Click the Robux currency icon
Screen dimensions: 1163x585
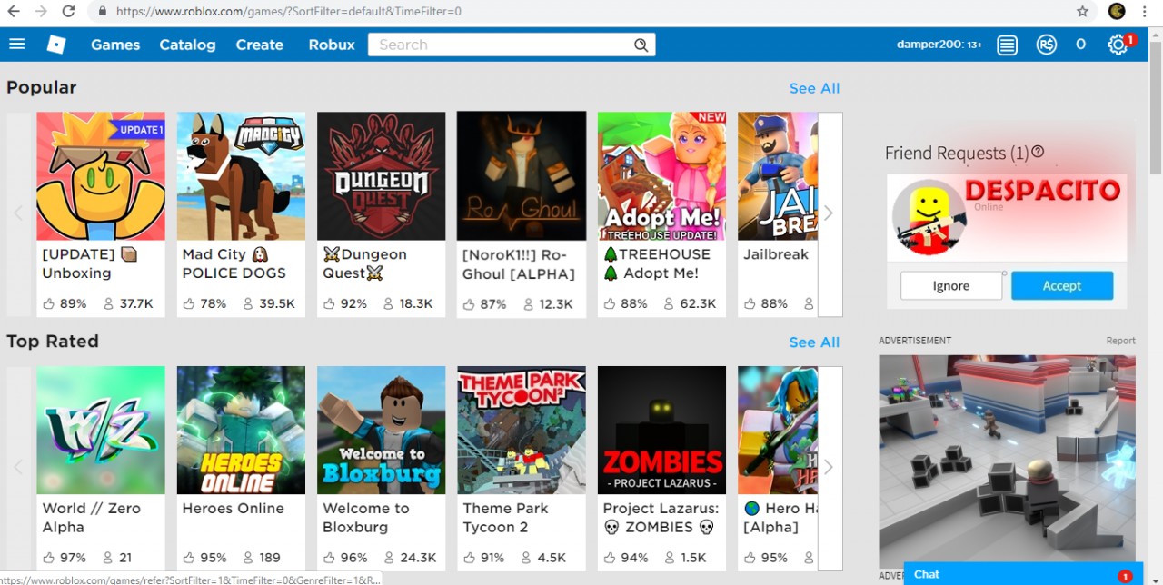tap(1046, 45)
